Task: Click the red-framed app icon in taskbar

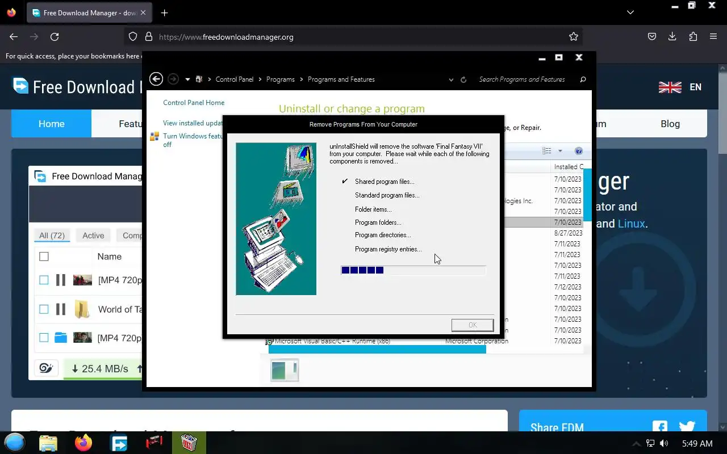Action: tap(154, 442)
